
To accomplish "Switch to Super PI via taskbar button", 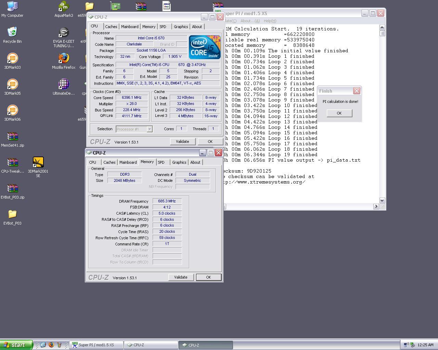I will click(96, 345).
